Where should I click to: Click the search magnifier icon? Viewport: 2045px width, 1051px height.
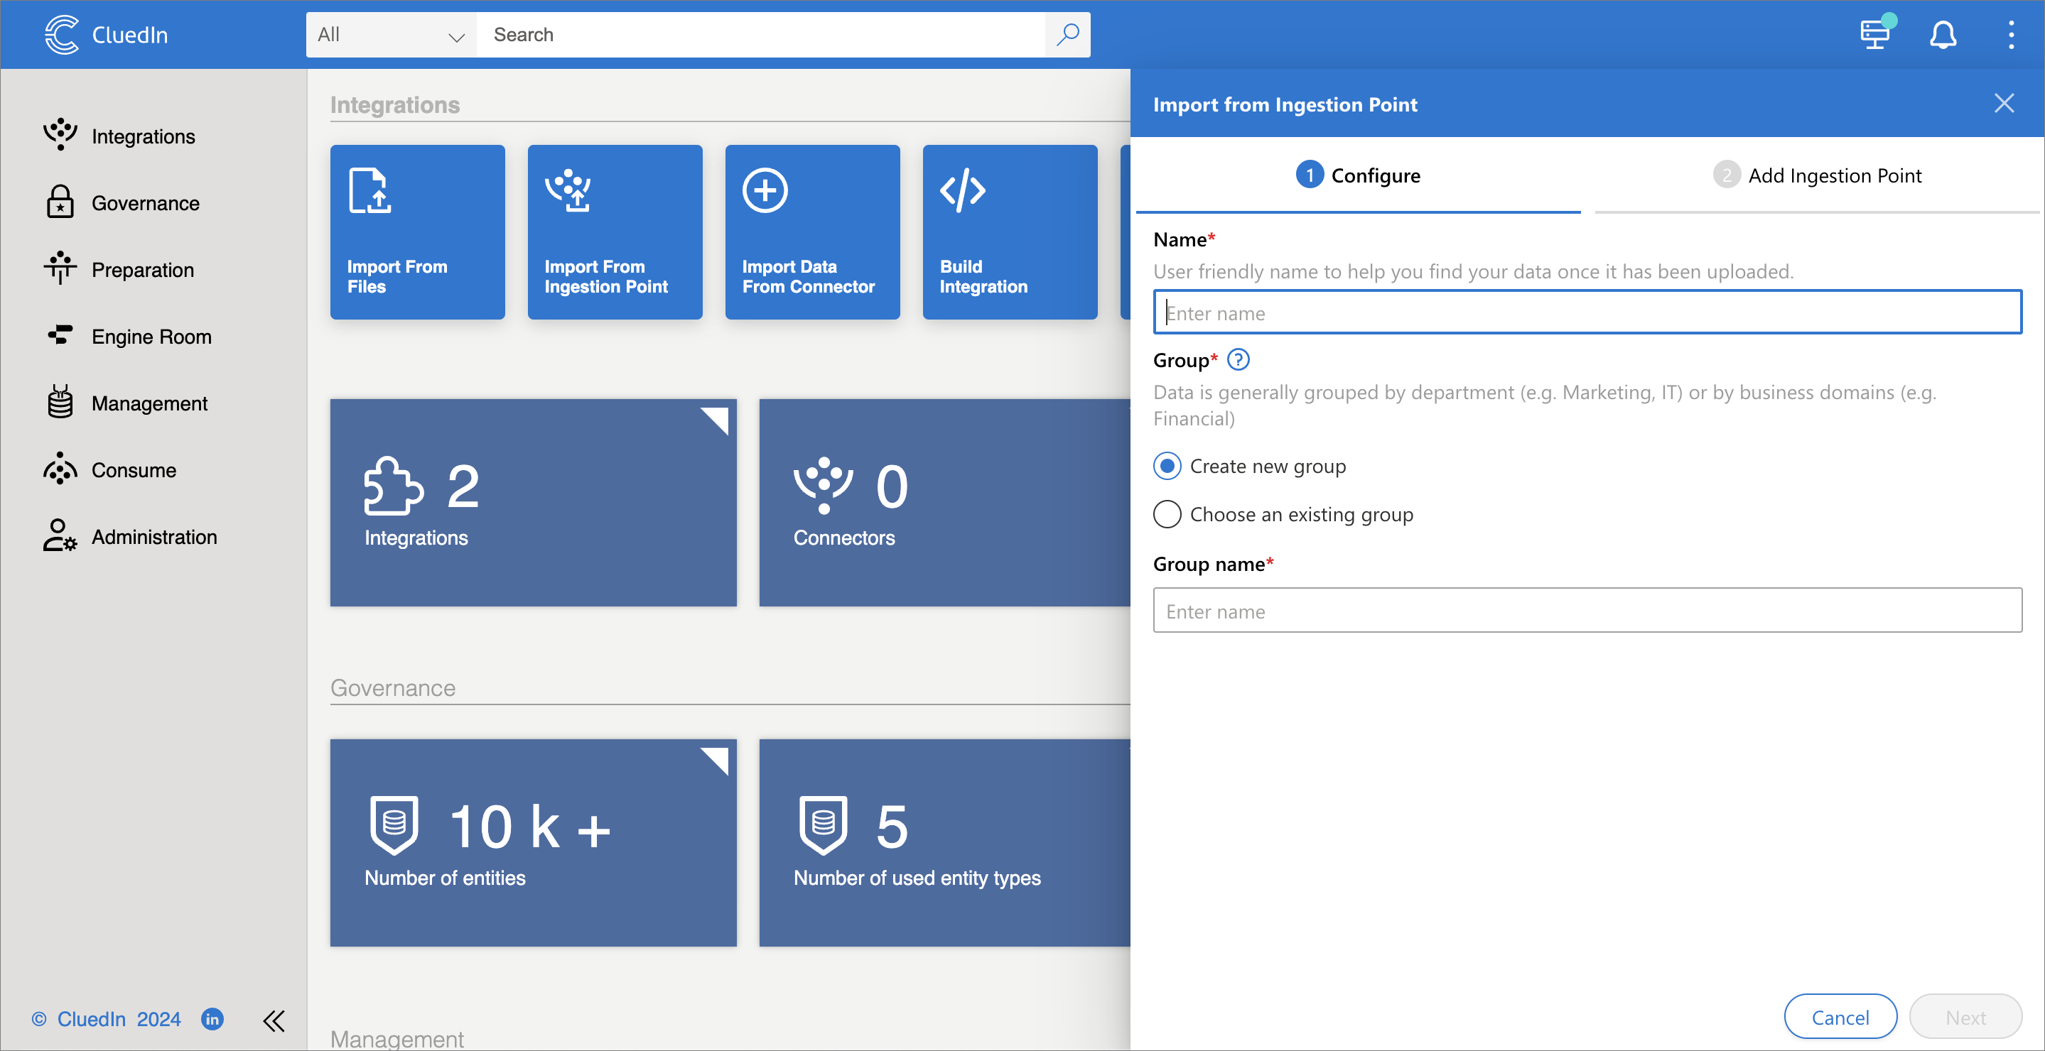click(x=1068, y=34)
